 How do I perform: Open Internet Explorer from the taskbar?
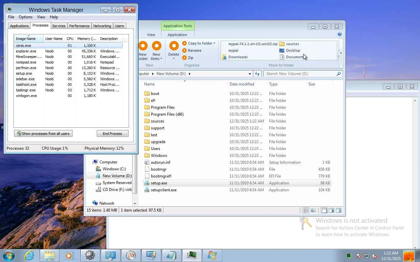click(x=29, y=255)
